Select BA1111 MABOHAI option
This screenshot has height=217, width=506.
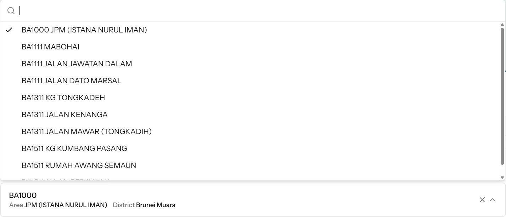click(x=50, y=47)
